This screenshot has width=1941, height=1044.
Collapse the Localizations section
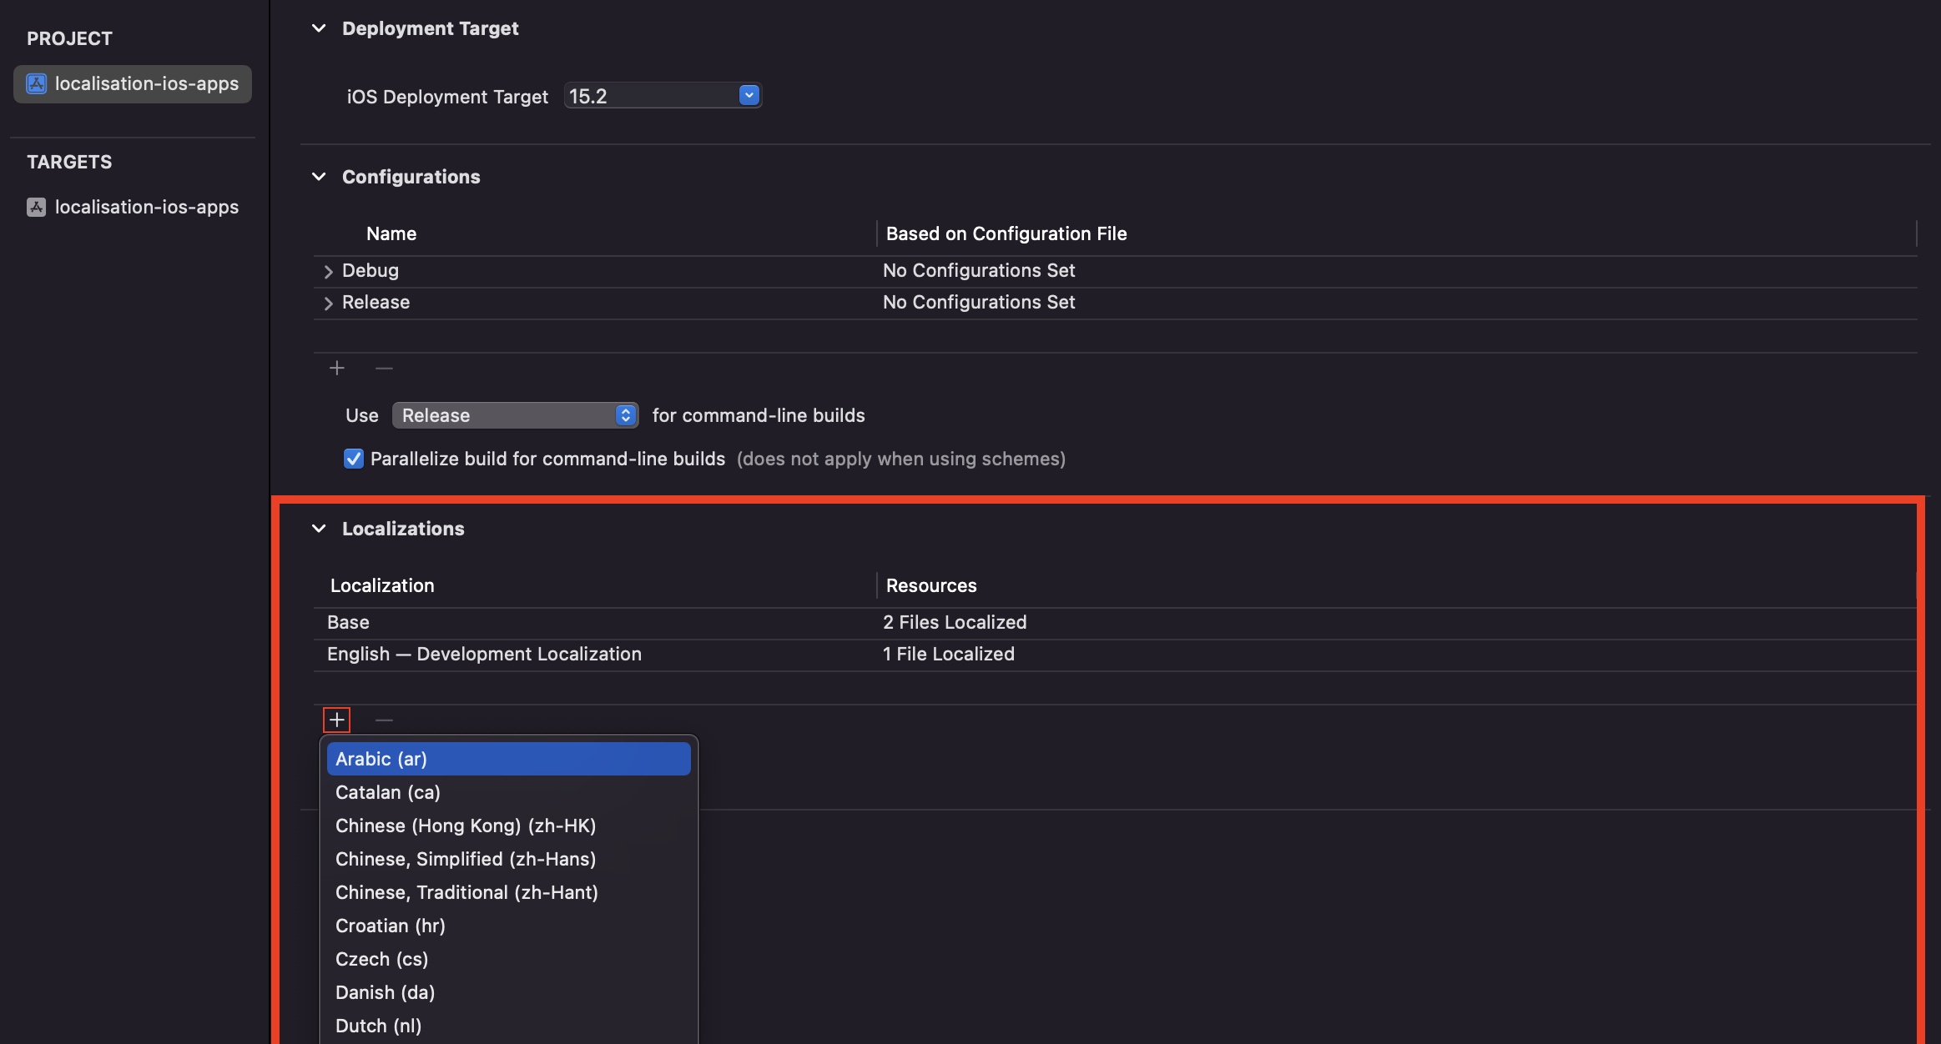click(318, 529)
